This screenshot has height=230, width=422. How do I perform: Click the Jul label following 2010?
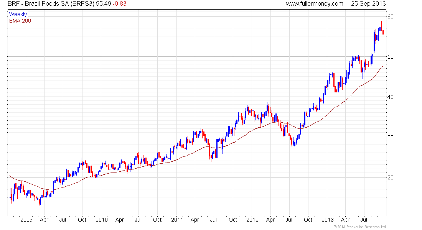[x=138, y=220]
